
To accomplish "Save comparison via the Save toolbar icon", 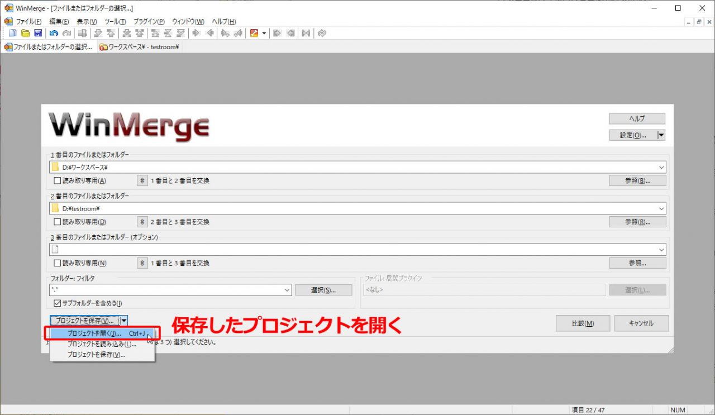I will tap(38, 33).
